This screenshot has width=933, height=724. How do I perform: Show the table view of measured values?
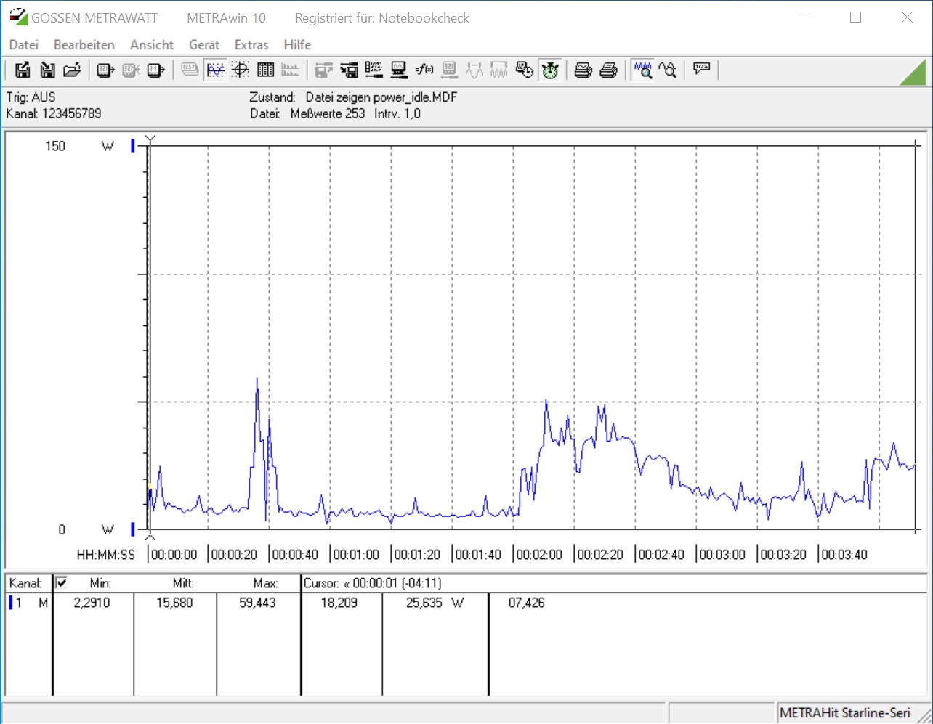[265, 70]
